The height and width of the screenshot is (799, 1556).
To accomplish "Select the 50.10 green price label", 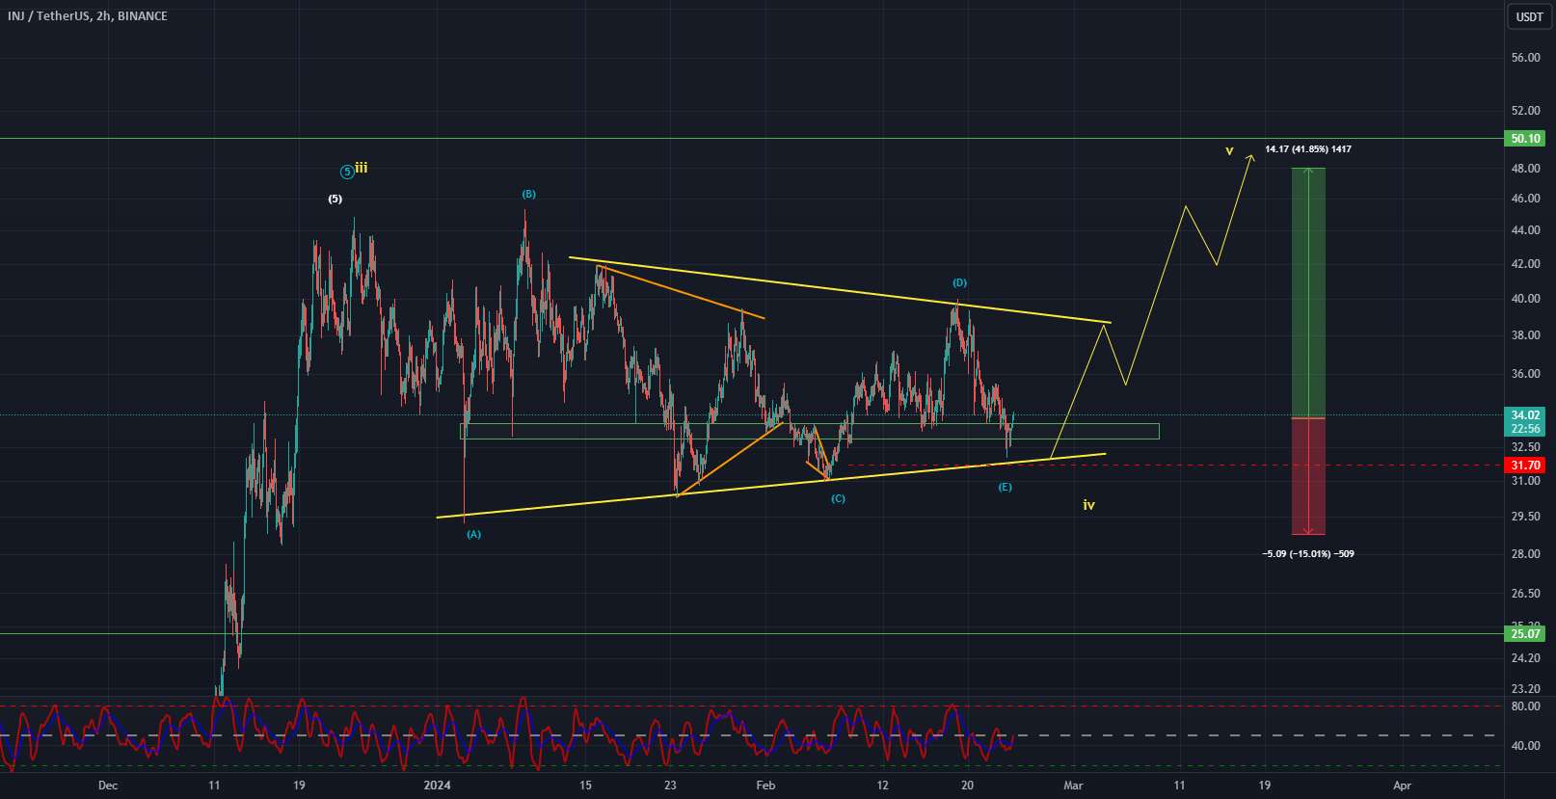I will (x=1525, y=139).
